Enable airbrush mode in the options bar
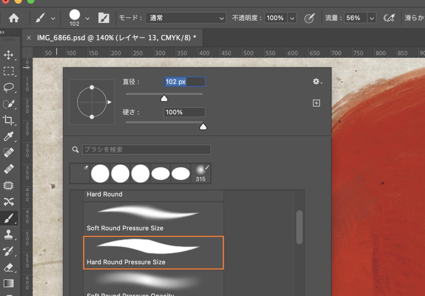Viewport: 425px width, 296px height. pyautogui.click(x=390, y=18)
